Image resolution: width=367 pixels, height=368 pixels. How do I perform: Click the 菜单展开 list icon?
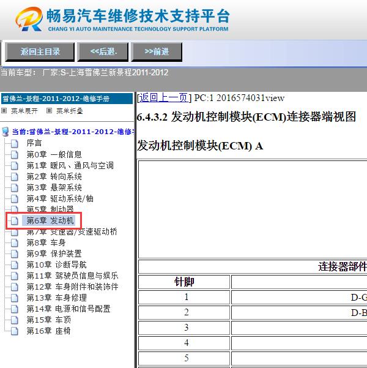coord(4,111)
